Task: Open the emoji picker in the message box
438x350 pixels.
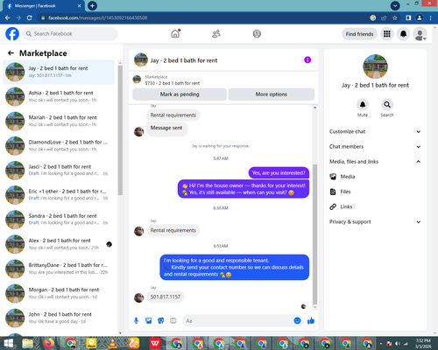Action: [x=297, y=320]
